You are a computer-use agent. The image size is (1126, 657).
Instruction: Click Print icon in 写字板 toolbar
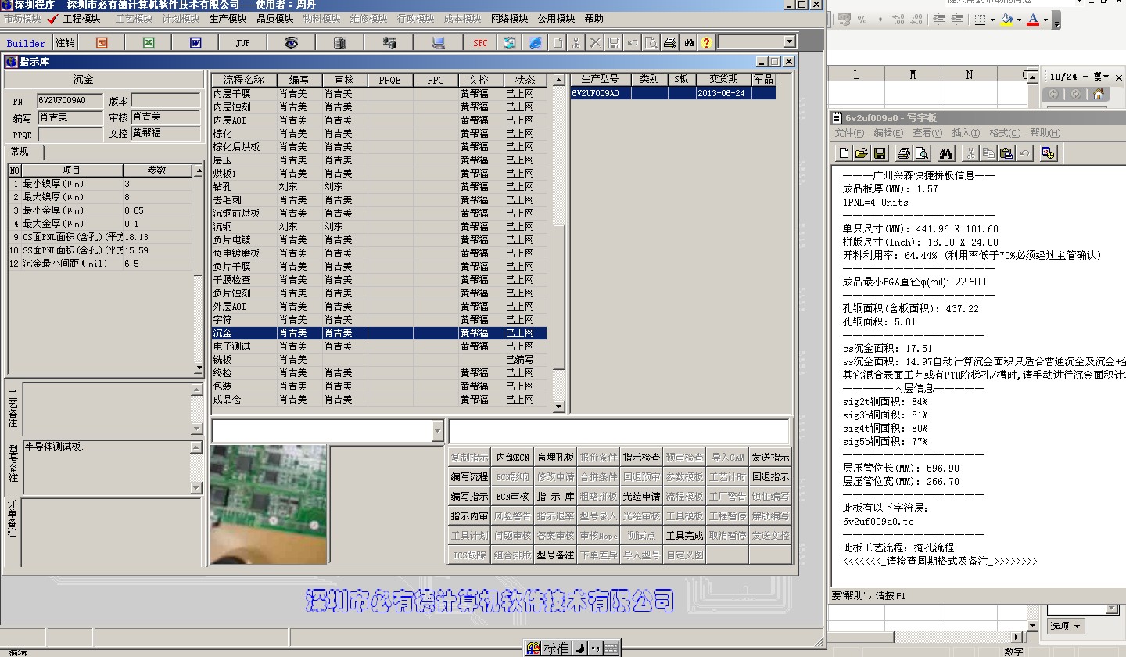pyautogui.click(x=903, y=153)
